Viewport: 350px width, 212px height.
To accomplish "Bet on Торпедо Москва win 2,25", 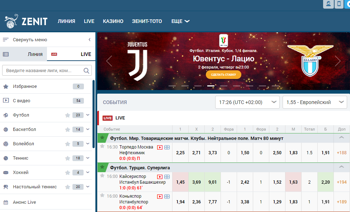I will coord(180,153).
